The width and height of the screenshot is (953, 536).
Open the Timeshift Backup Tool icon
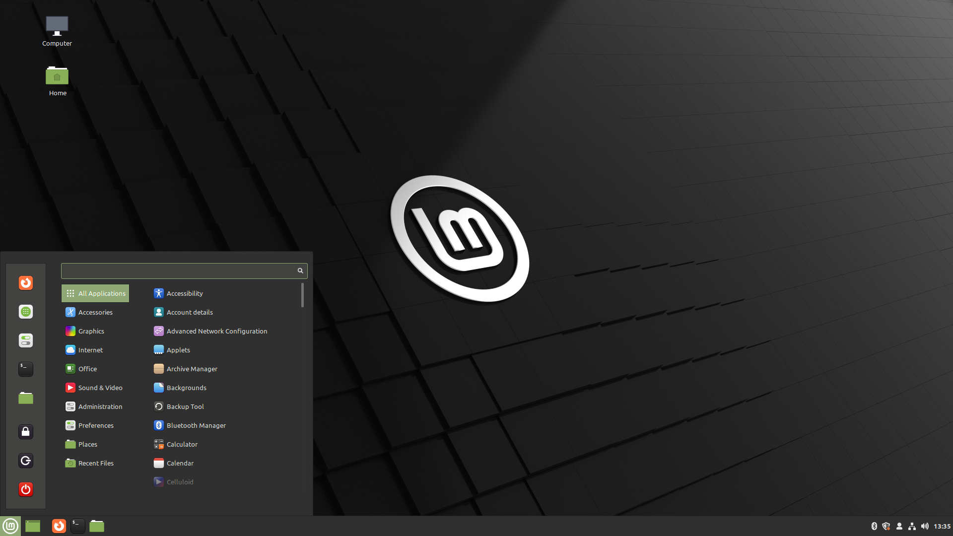coord(185,406)
